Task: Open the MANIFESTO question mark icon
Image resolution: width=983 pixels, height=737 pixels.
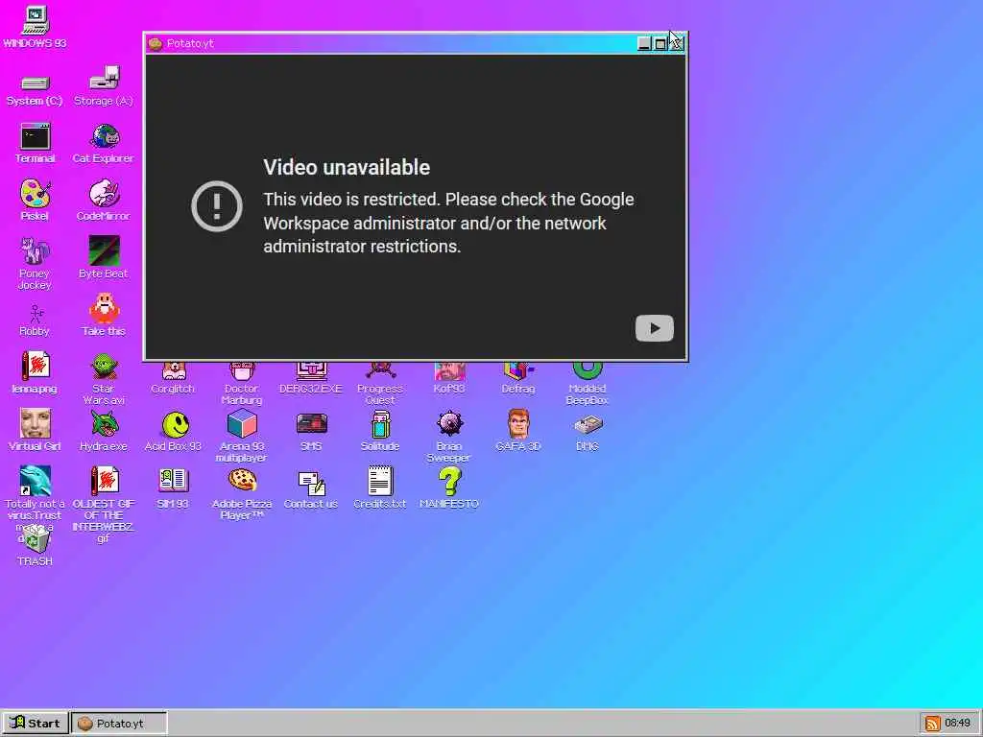Action: (x=449, y=482)
